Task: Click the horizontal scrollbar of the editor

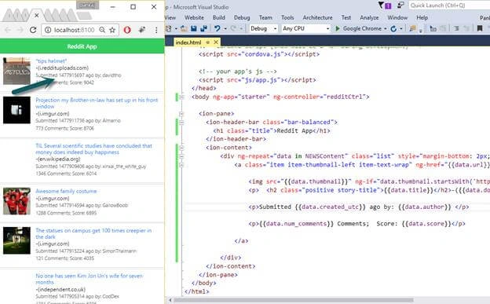Action: pos(293,300)
